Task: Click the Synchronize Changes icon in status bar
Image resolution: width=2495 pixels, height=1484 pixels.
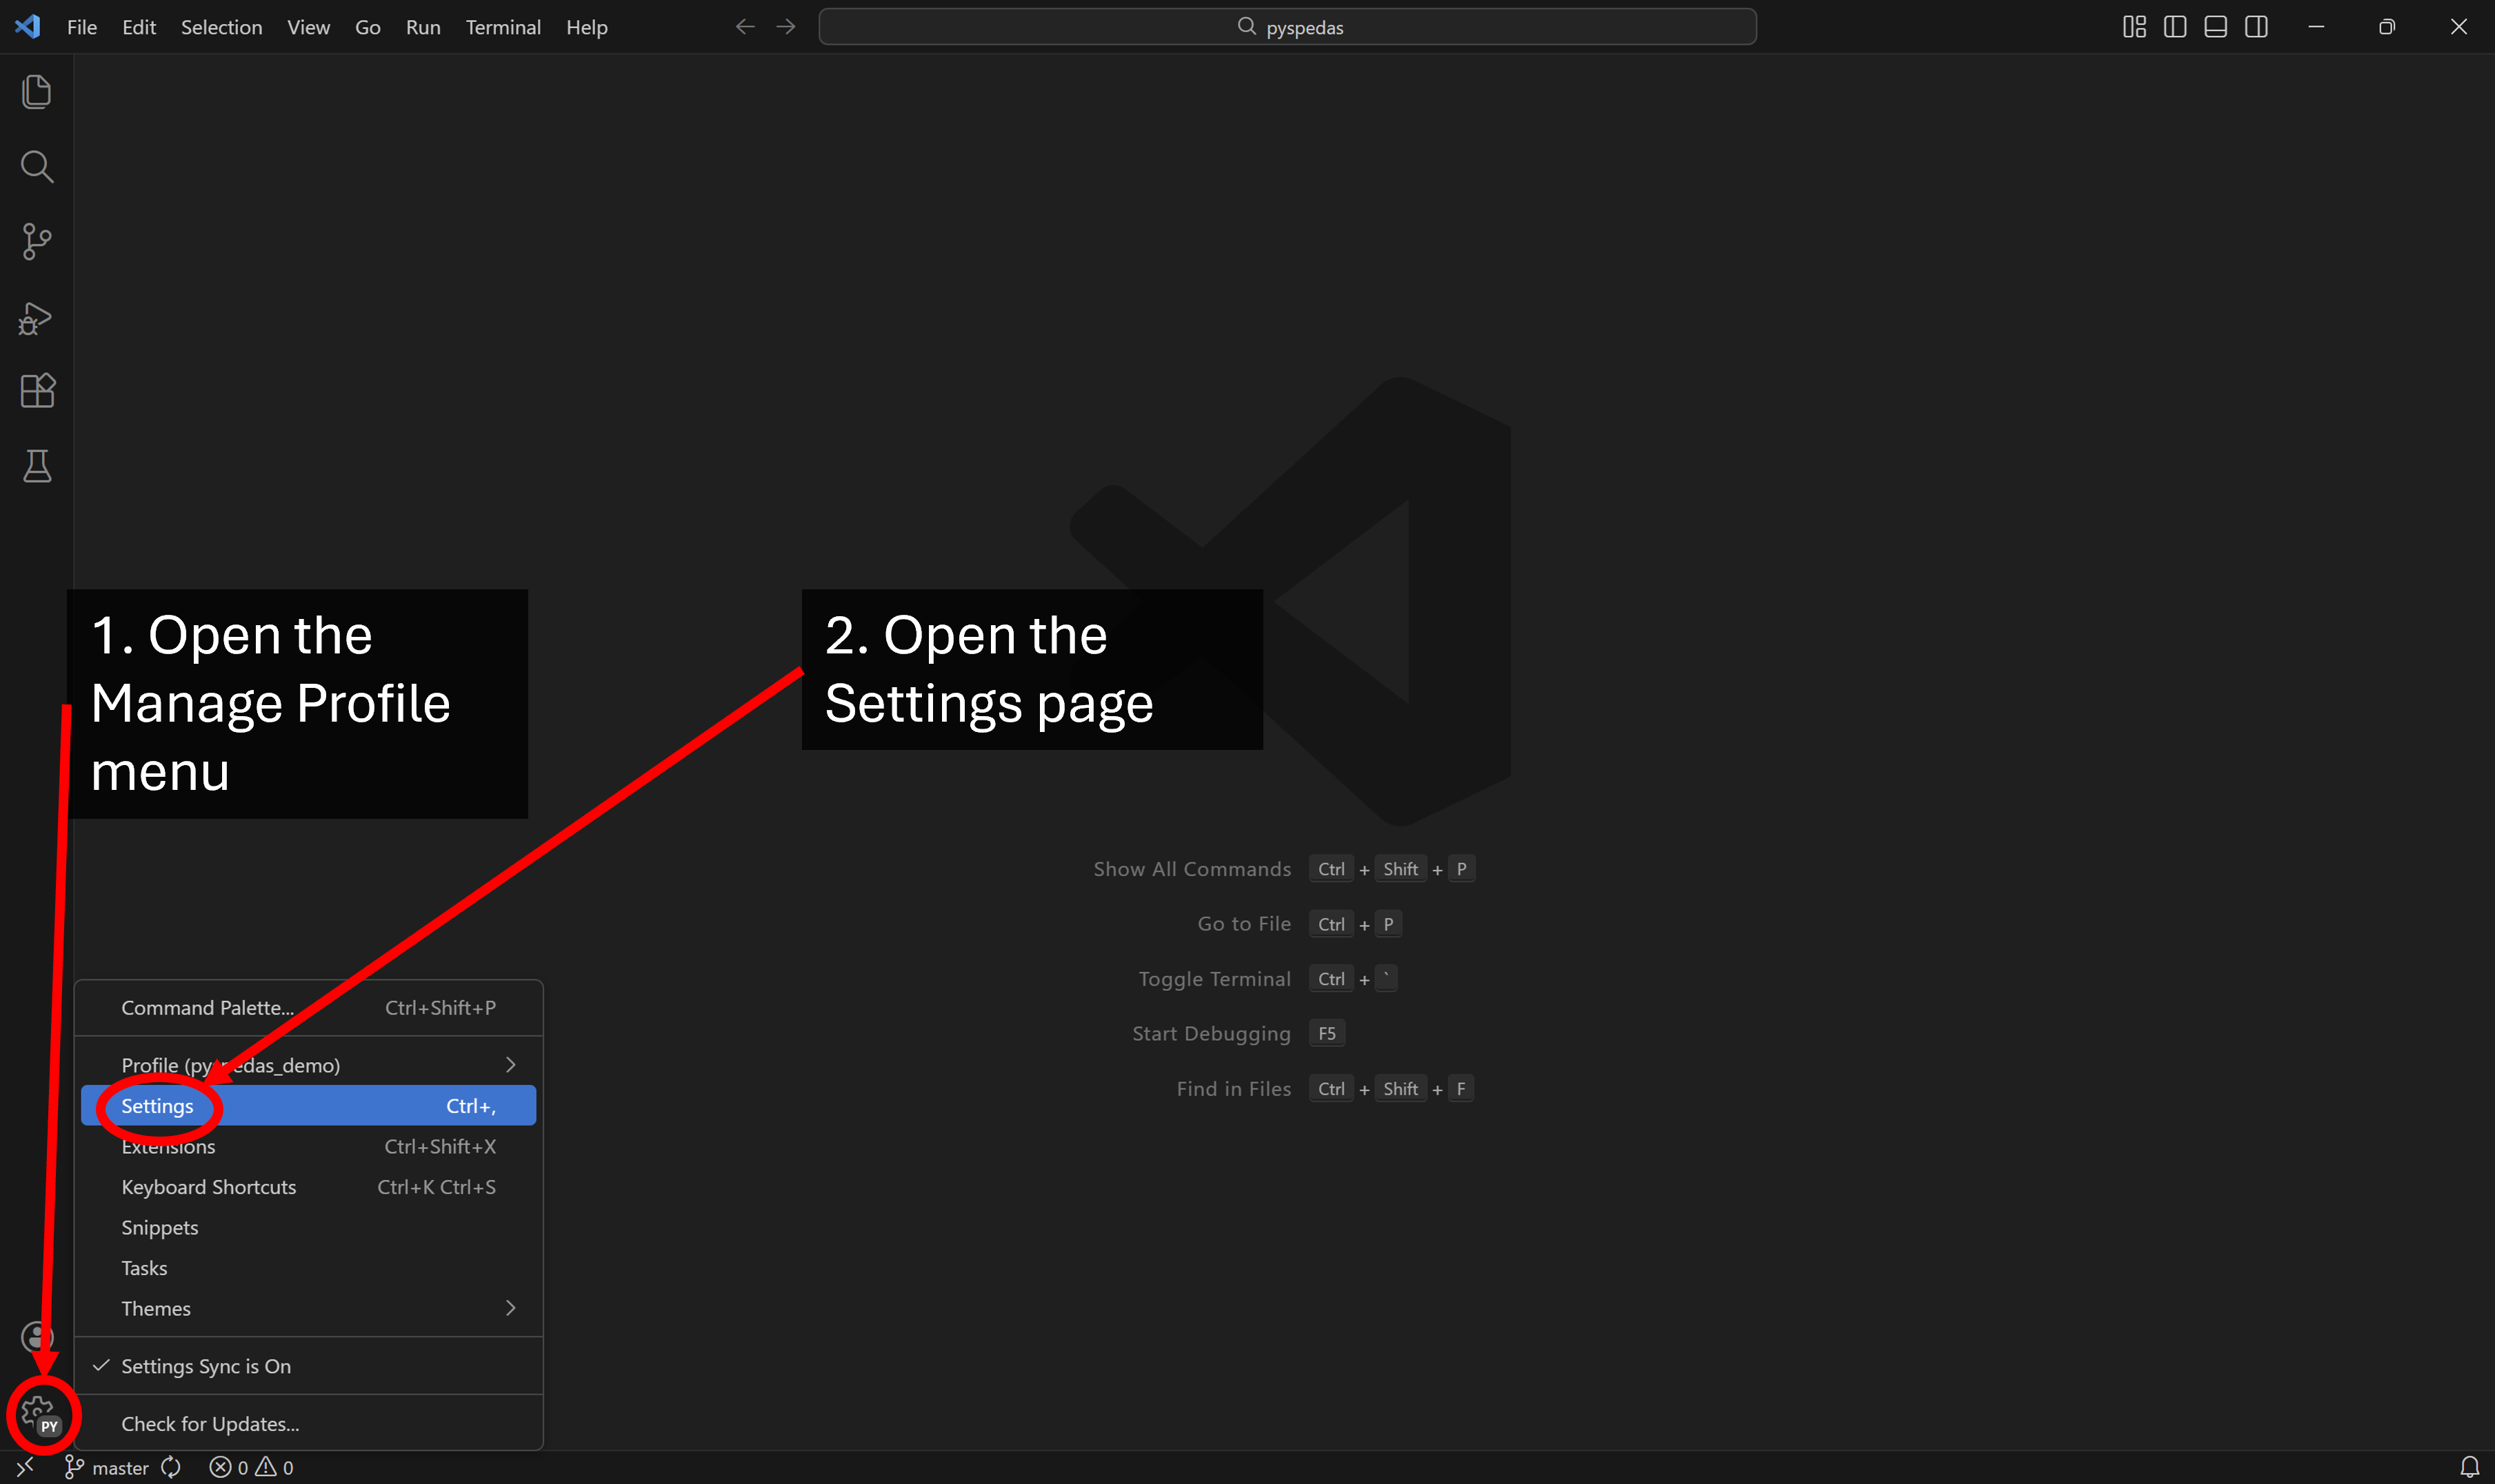Action: pos(172,1467)
